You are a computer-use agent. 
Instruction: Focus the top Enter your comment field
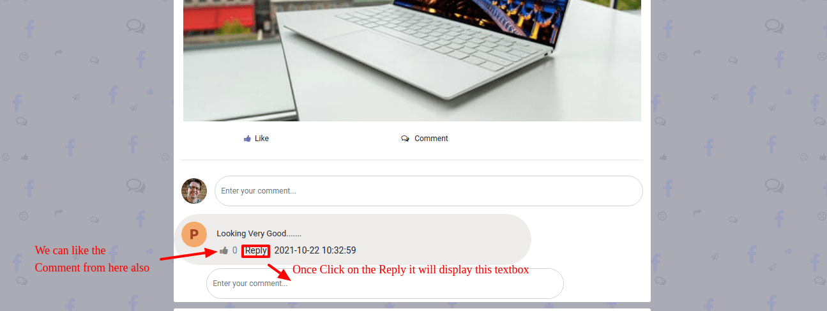429,191
